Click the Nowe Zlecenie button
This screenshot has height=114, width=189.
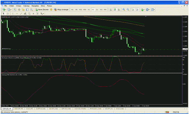[x=42, y=9]
